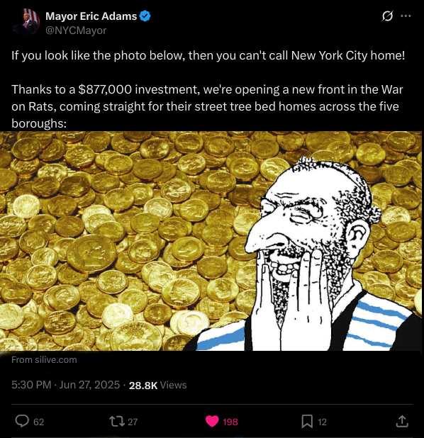Click the 12 bookmarks count
This screenshot has width=424, height=438.
click(322, 422)
